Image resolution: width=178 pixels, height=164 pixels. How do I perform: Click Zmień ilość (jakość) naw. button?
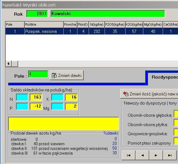[149, 94]
